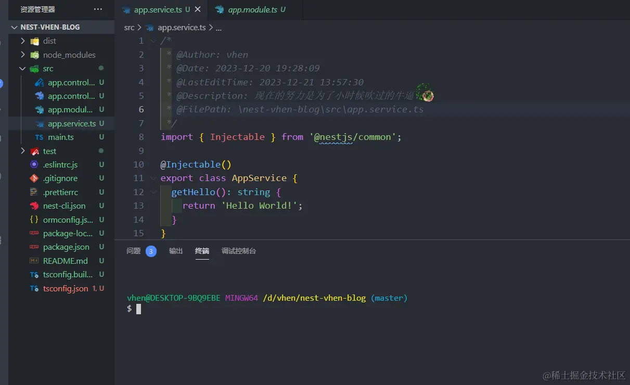Click the markdown icon of README.md

point(35,261)
